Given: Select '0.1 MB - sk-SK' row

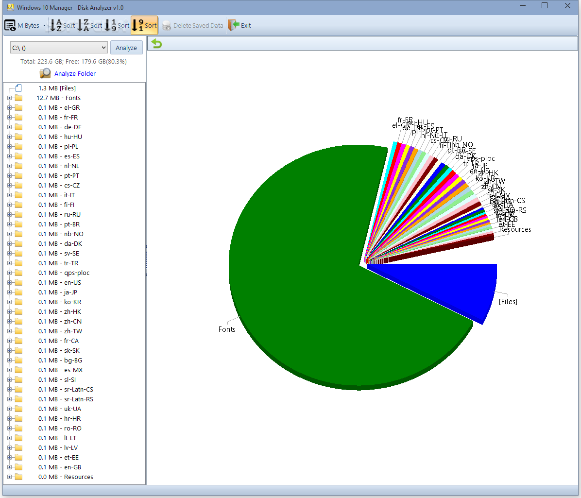Looking at the screenshot, I should [59, 350].
